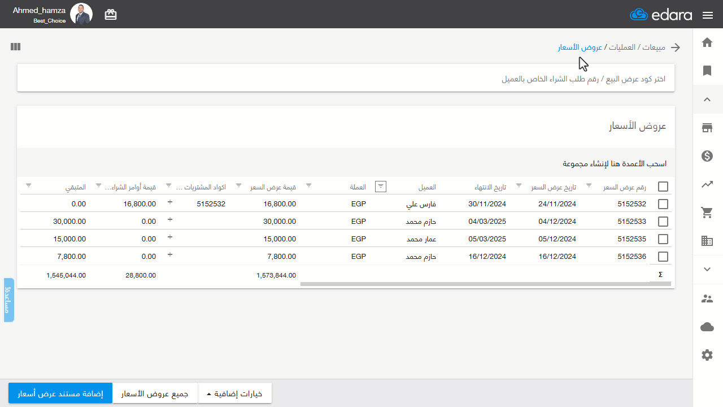Open Ahmed_hamza profile avatar
The height and width of the screenshot is (407, 723).
pyautogui.click(x=81, y=14)
